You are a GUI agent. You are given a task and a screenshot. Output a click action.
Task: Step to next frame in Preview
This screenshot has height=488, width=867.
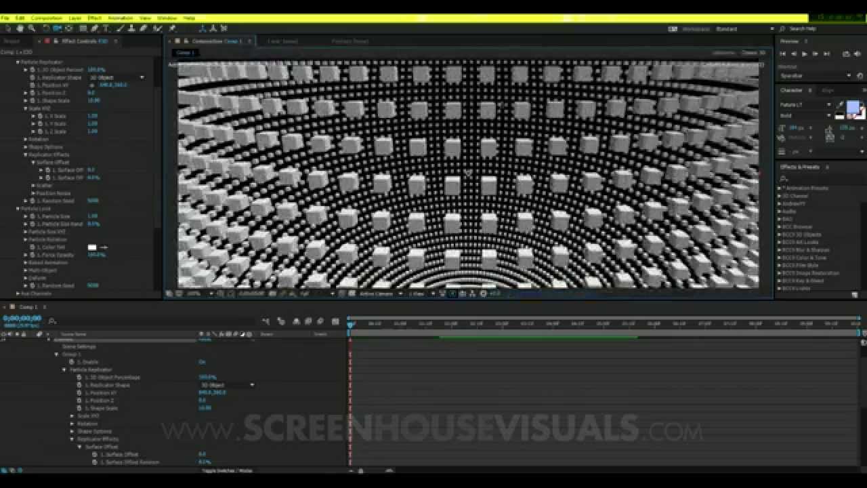(x=816, y=54)
